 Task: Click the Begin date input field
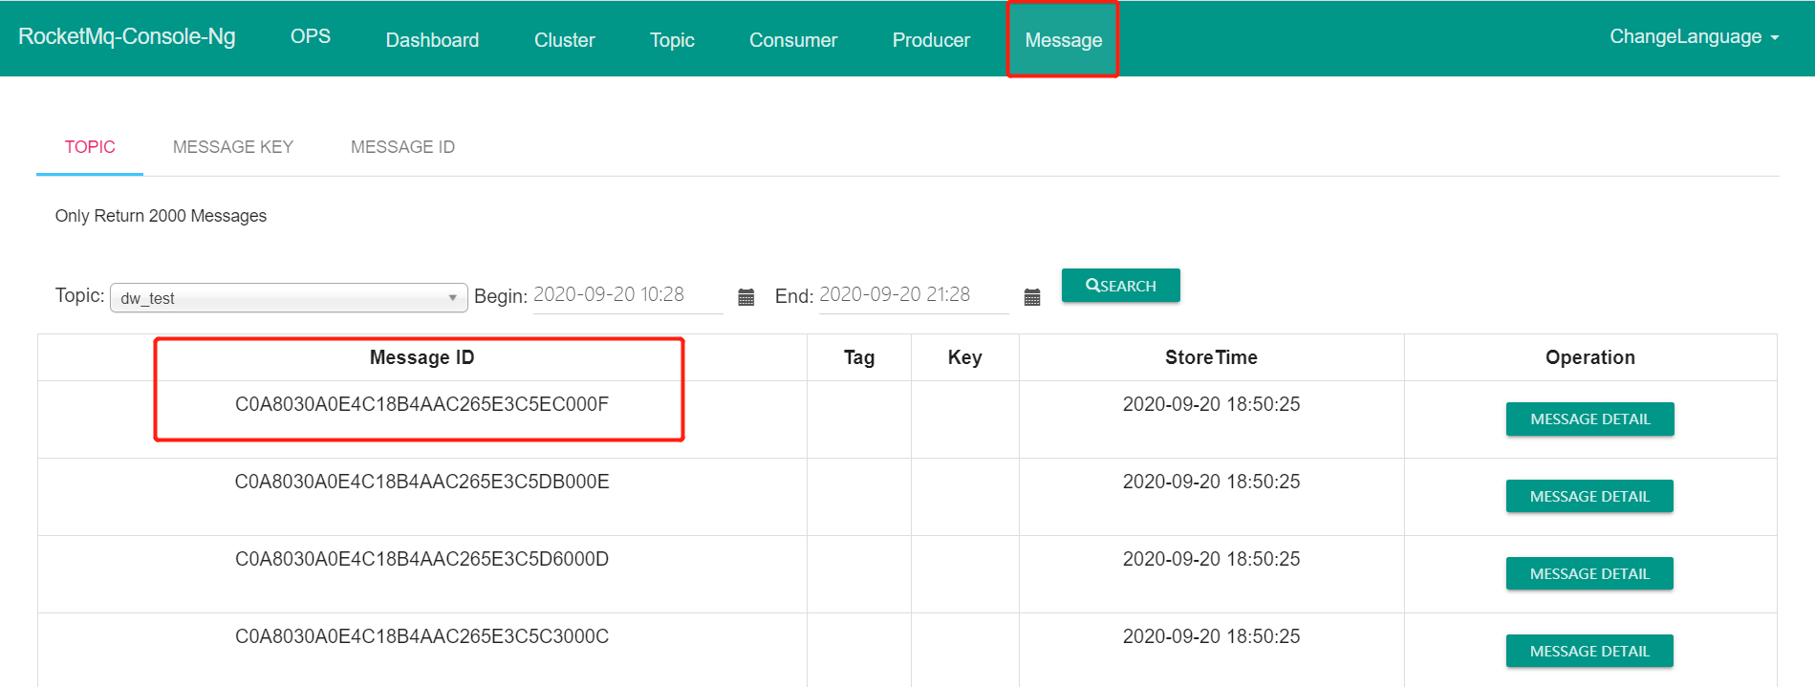tap(627, 295)
